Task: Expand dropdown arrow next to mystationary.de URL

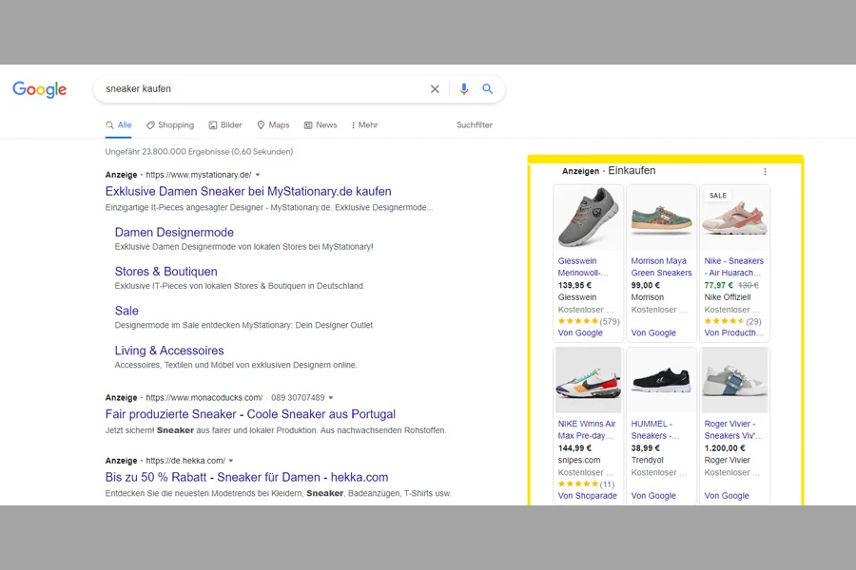Action: pos(258,175)
